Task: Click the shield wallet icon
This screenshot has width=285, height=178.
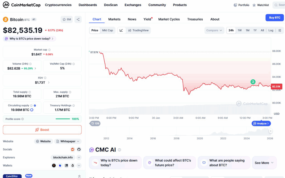Action: click(60, 165)
